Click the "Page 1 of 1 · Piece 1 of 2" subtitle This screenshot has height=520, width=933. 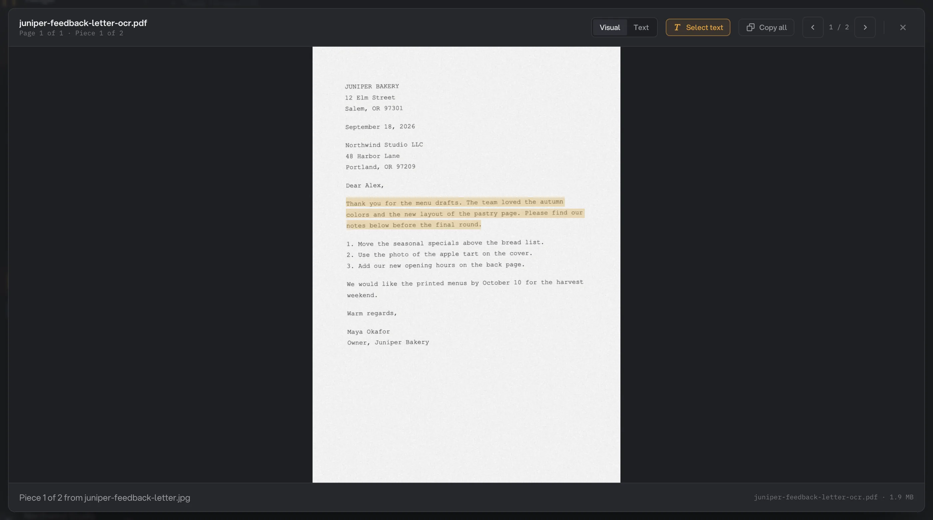click(x=71, y=33)
